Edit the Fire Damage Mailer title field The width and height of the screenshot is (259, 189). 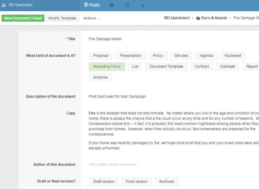pos(105,39)
